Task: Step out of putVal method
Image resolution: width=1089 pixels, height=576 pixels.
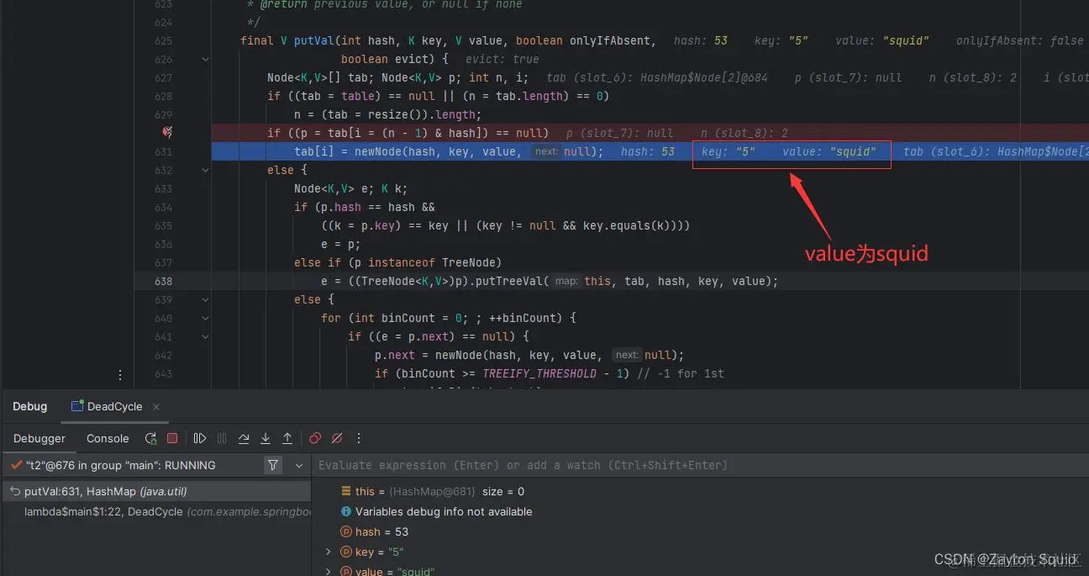Action: point(287,438)
